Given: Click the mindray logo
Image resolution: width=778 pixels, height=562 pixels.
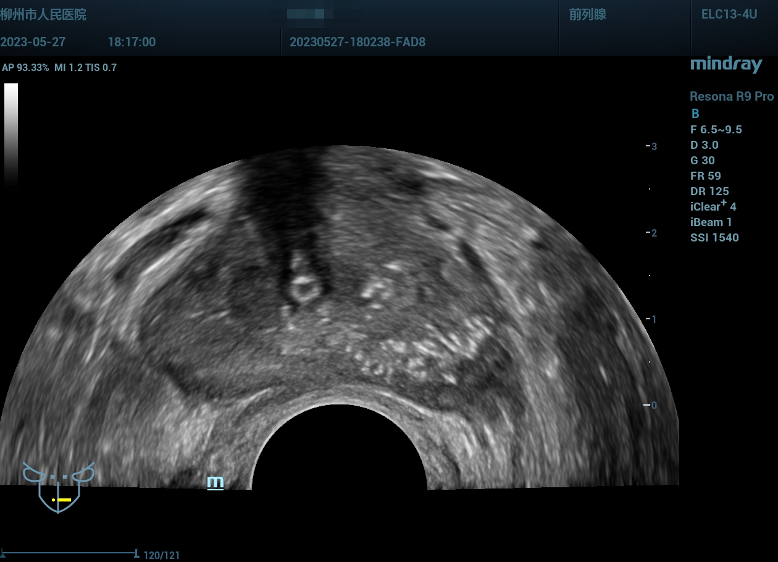Looking at the screenshot, I should [x=726, y=64].
